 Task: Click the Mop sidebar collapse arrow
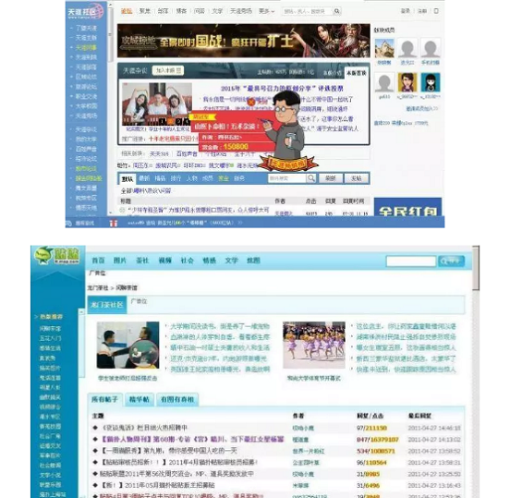80,312
